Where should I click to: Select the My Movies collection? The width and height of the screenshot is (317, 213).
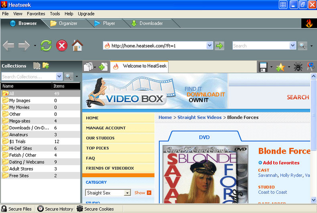41,107
